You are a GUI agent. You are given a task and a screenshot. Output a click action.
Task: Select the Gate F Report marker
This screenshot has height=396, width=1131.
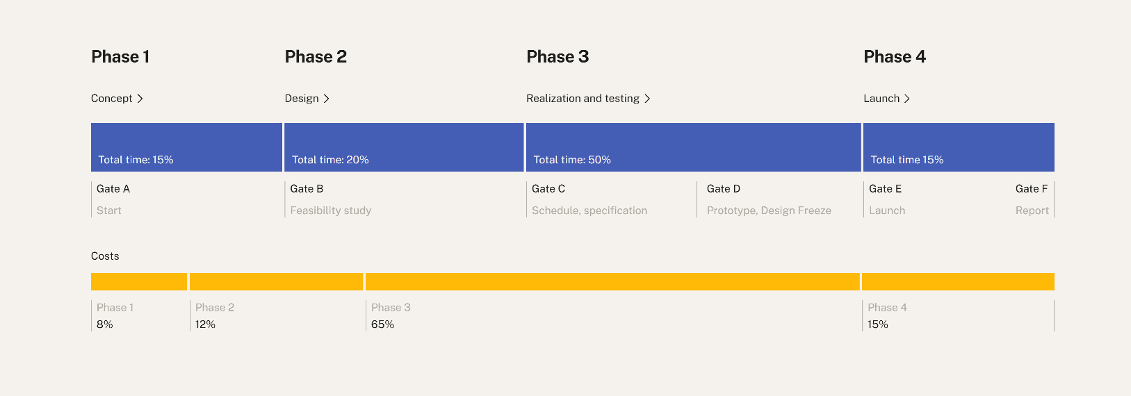(x=1032, y=199)
